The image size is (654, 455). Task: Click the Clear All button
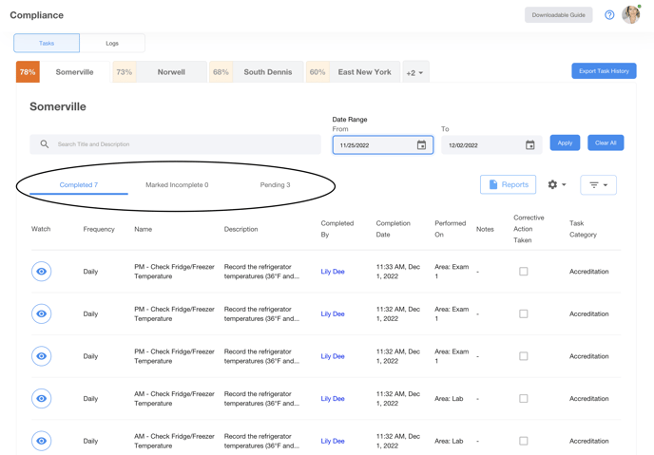pyautogui.click(x=606, y=142)
